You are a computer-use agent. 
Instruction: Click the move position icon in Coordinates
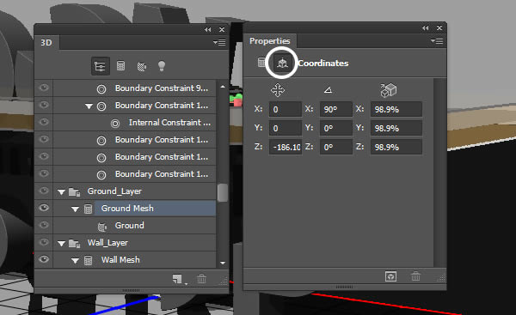point(278,90)
